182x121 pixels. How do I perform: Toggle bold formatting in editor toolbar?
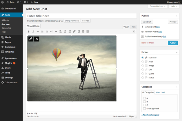point(29,32)
